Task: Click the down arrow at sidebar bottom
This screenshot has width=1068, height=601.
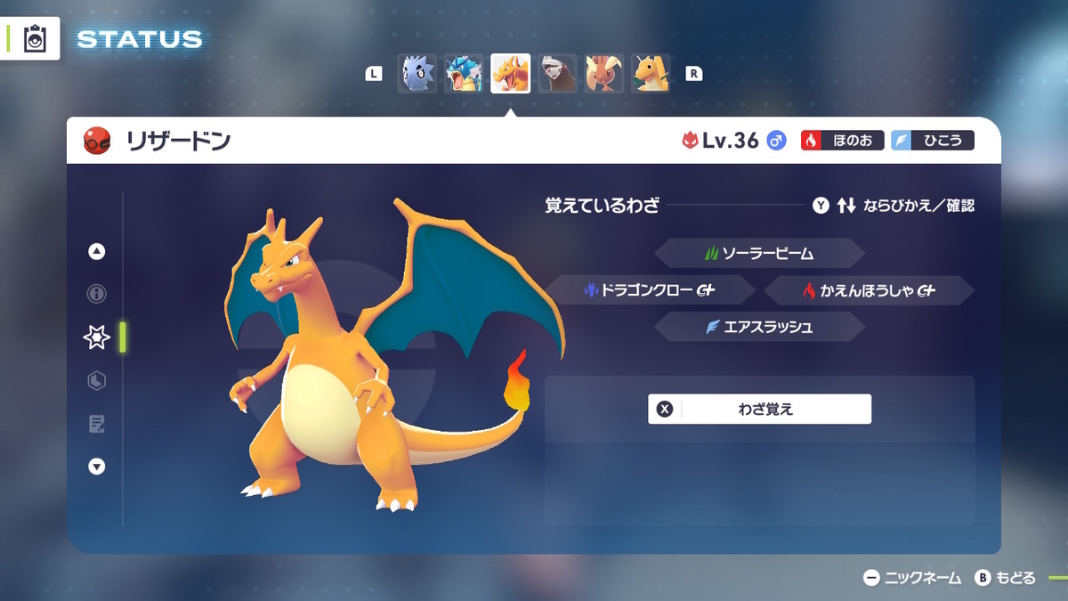Action: 96,466
